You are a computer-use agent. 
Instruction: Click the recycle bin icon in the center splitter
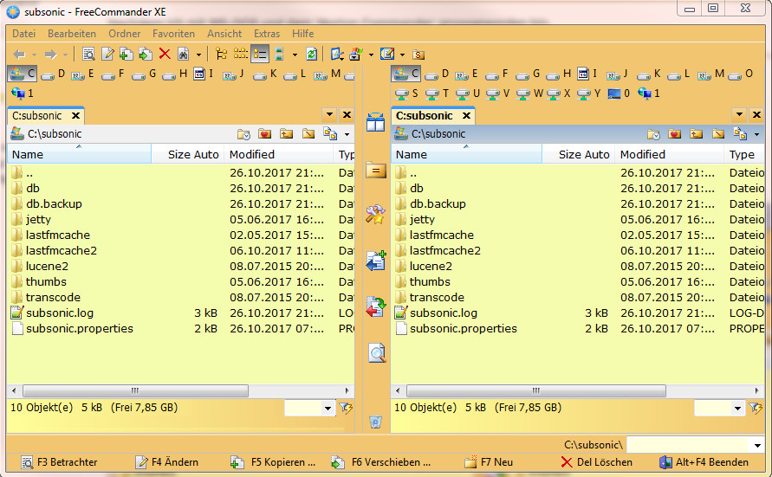pos(374,422)
